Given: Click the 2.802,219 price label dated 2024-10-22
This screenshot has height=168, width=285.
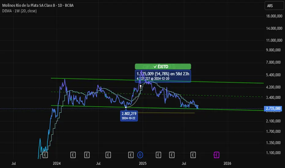Looking at the screenshot, I should coord(129,116).
